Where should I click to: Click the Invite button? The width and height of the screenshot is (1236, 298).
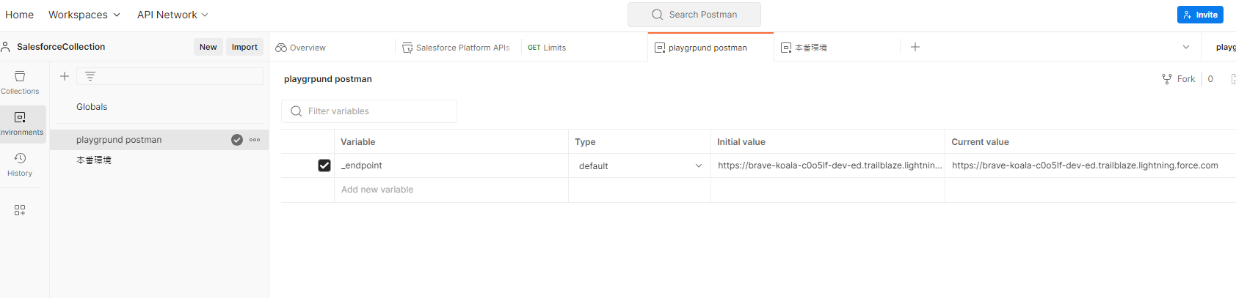1200,15
